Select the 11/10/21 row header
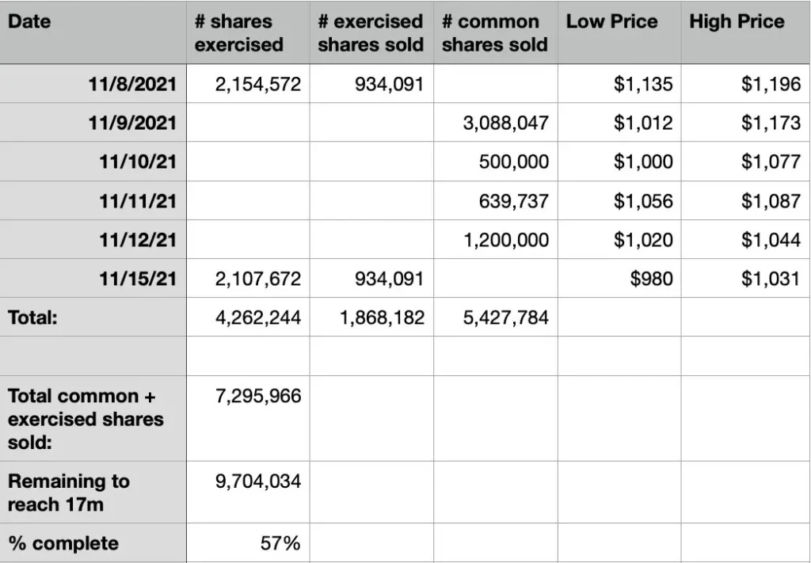 (138, 162)
